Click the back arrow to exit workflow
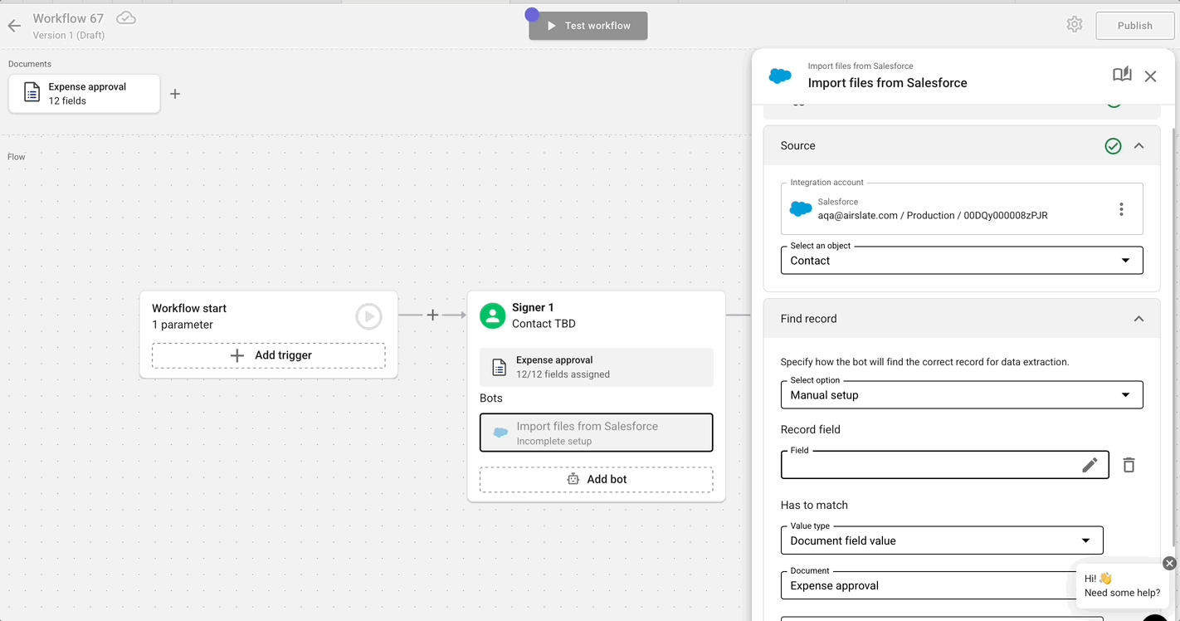The image size is (1180, 621). point(13,25)
